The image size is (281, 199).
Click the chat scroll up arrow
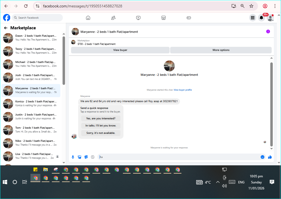tap(271, 58)
